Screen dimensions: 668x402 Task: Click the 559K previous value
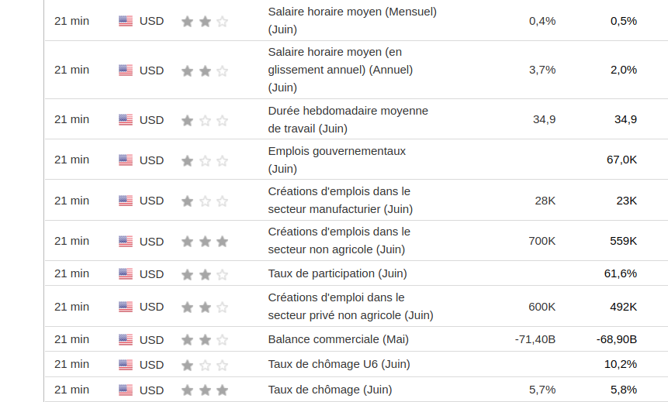[x=623, y=241]
